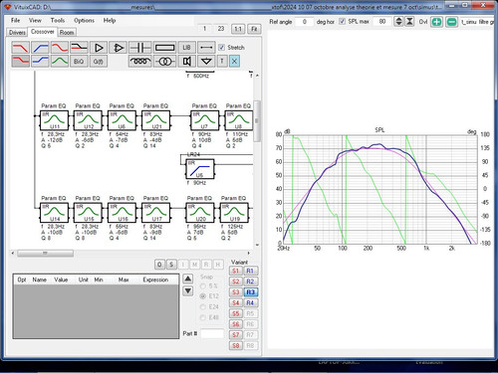Open the BiQ biquad block tool
This screenshot has width=498, height=373.
(x=79, y=61)
